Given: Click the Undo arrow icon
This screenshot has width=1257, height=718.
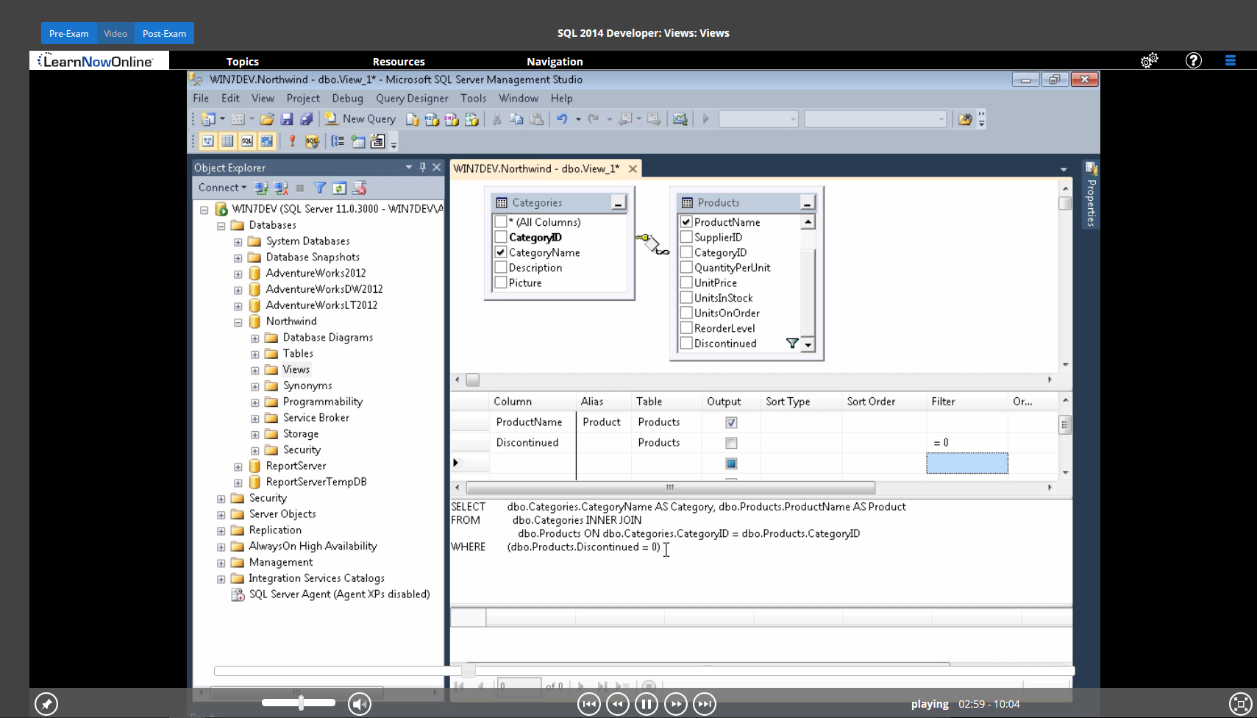Looking at the screenshot, I should pyautogui.click(x=562, y=119).
